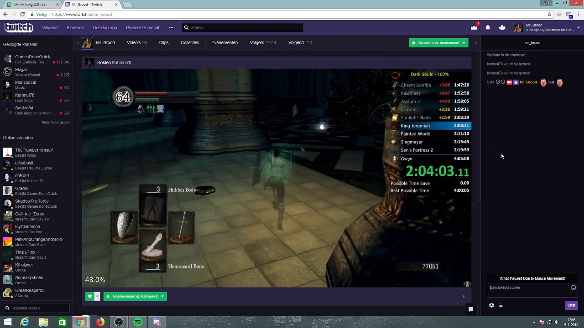Click 'Meer Weergeven' to show more channels
The image size is (584, 328).
(x=56, y=122)
